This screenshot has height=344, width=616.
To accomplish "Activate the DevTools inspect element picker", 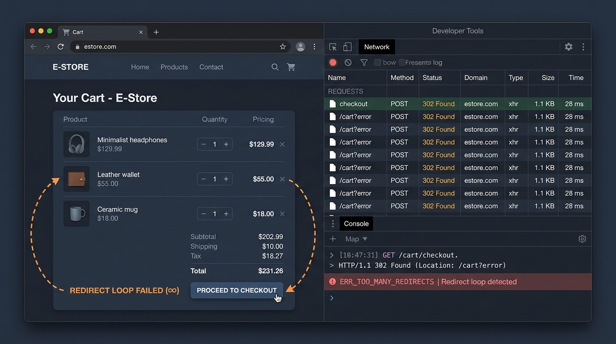I will pyautogui.click(x=333, y=47).
